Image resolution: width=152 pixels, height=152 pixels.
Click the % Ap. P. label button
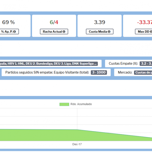9,31
